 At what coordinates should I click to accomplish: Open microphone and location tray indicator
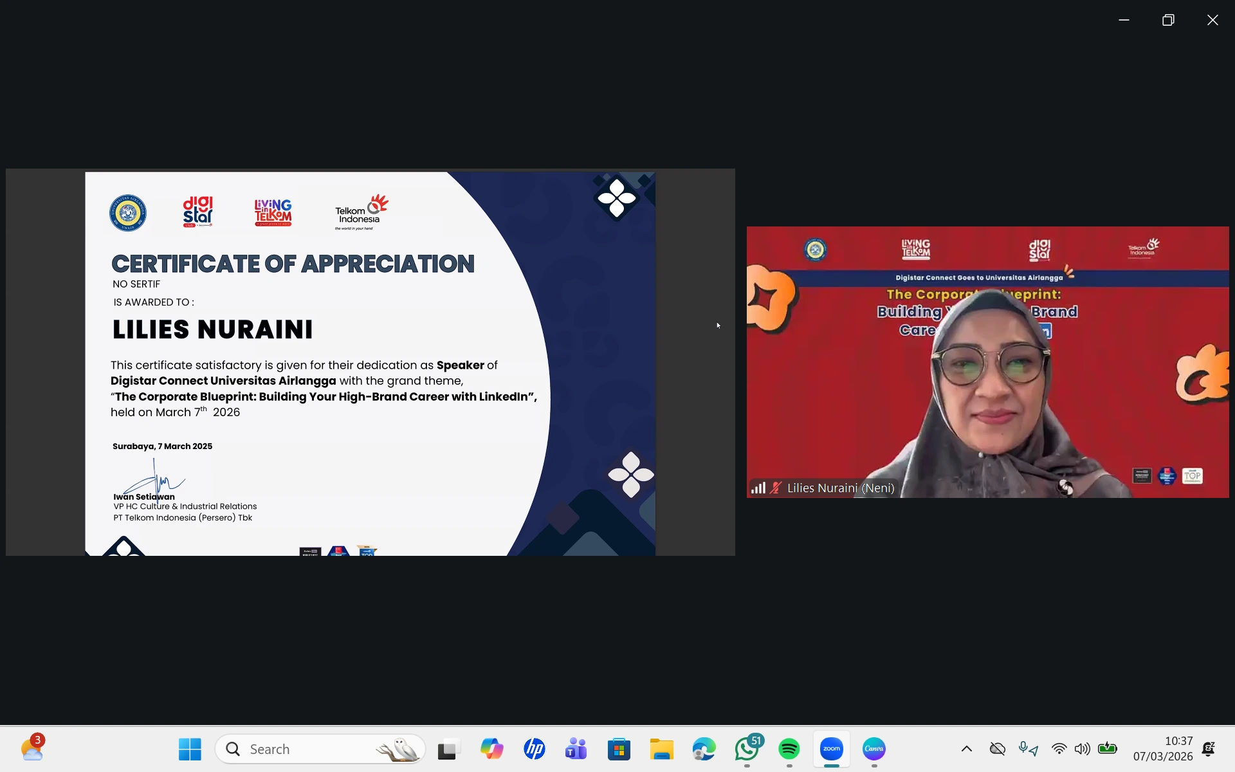(x=1029, y=749)
